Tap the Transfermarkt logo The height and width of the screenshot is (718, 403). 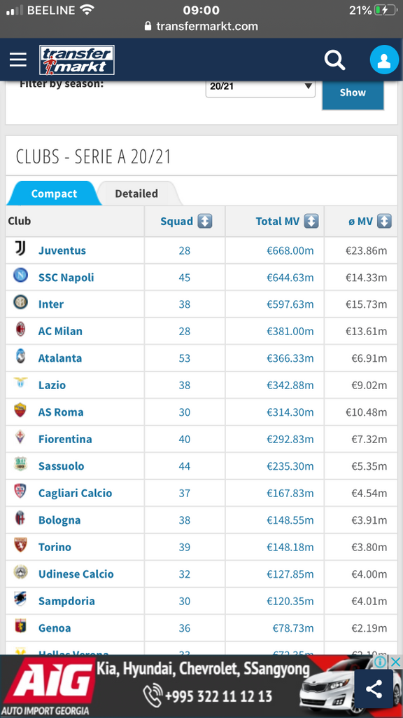click(77, 60)
